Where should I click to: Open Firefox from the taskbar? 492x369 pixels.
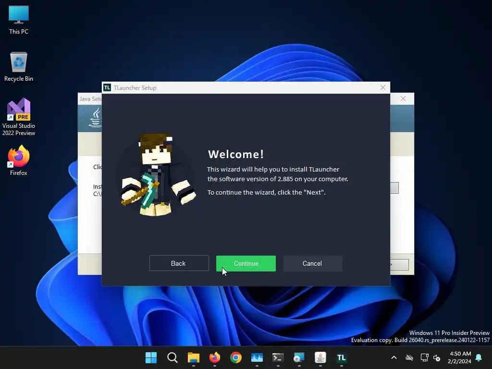[x=215, y=357]
